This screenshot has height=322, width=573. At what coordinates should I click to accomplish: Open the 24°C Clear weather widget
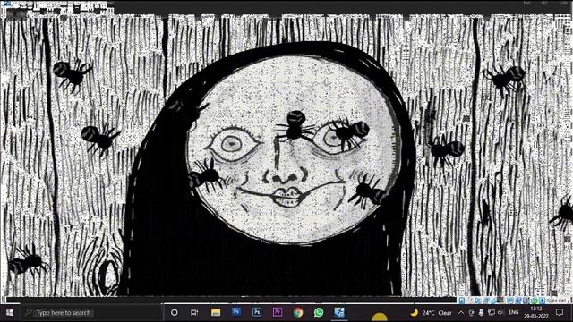point(432,313)
